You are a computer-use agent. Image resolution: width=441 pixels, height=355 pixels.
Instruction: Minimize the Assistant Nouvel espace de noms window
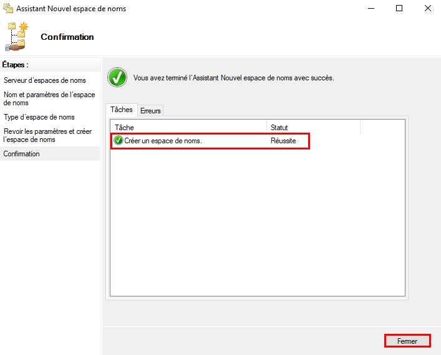pyautogui.click(x=371, y=9)
